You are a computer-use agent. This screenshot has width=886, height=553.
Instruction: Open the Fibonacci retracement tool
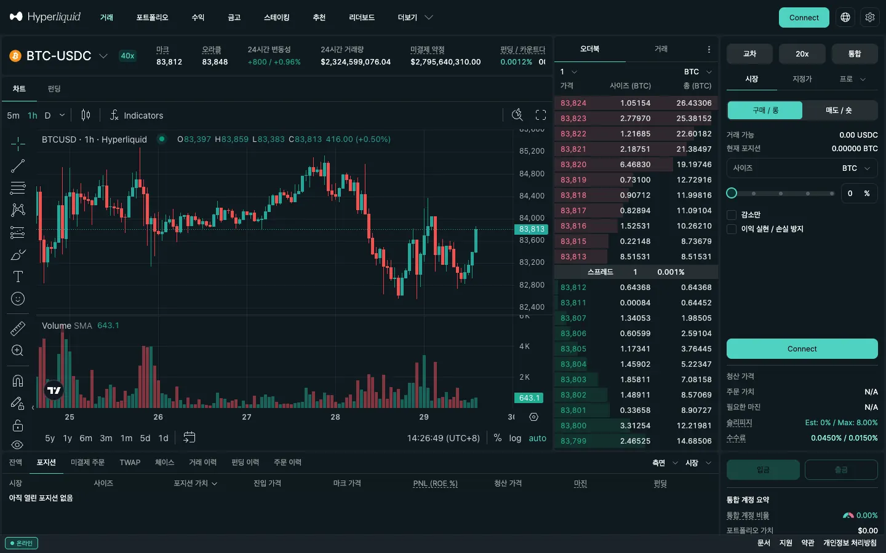(18, 188)
